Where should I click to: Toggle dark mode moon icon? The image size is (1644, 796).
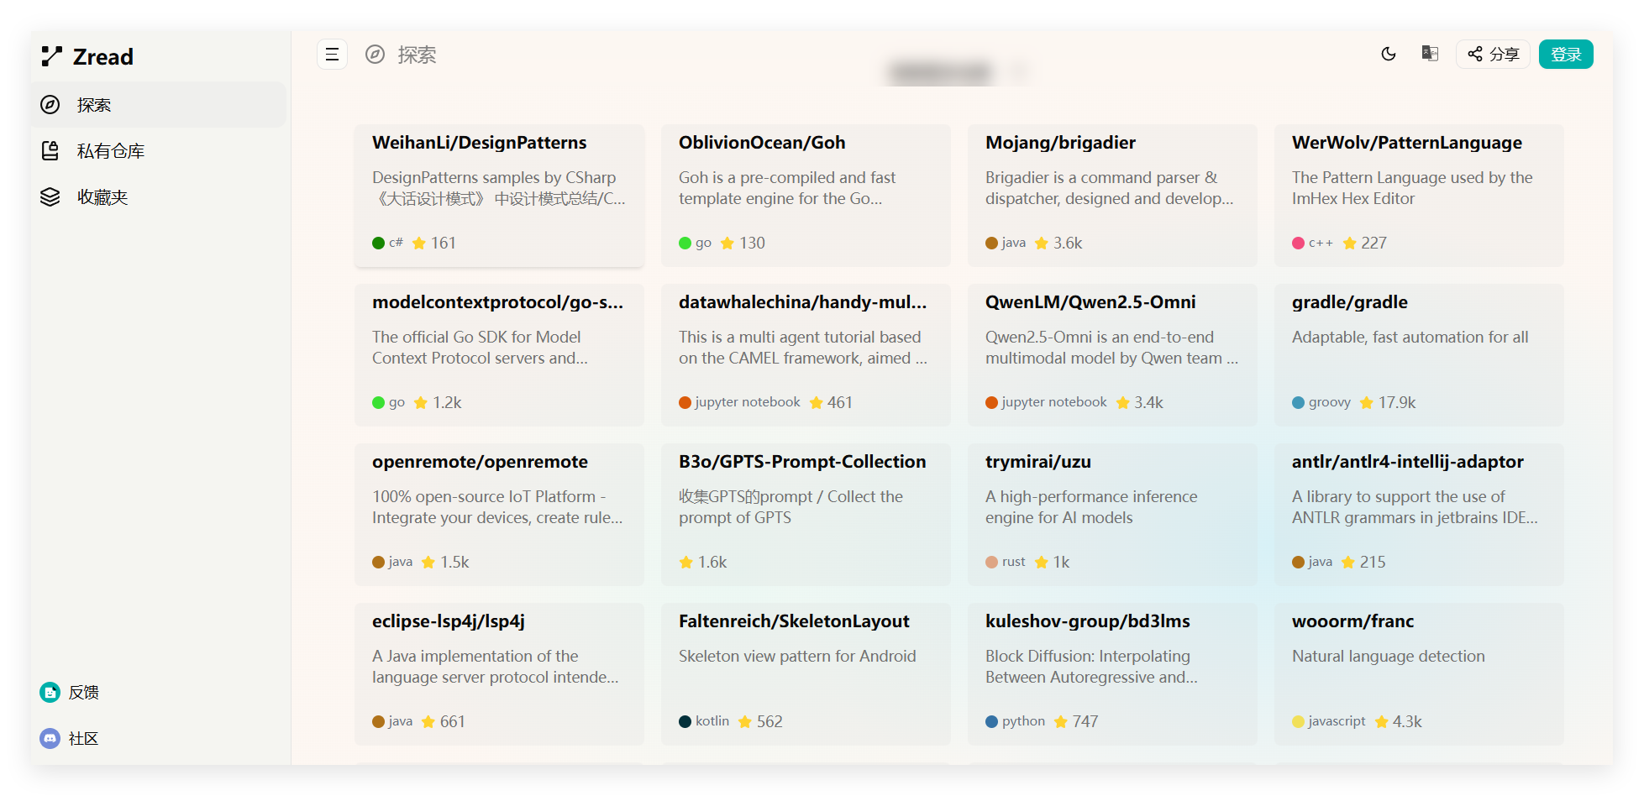coord(1389,54)
